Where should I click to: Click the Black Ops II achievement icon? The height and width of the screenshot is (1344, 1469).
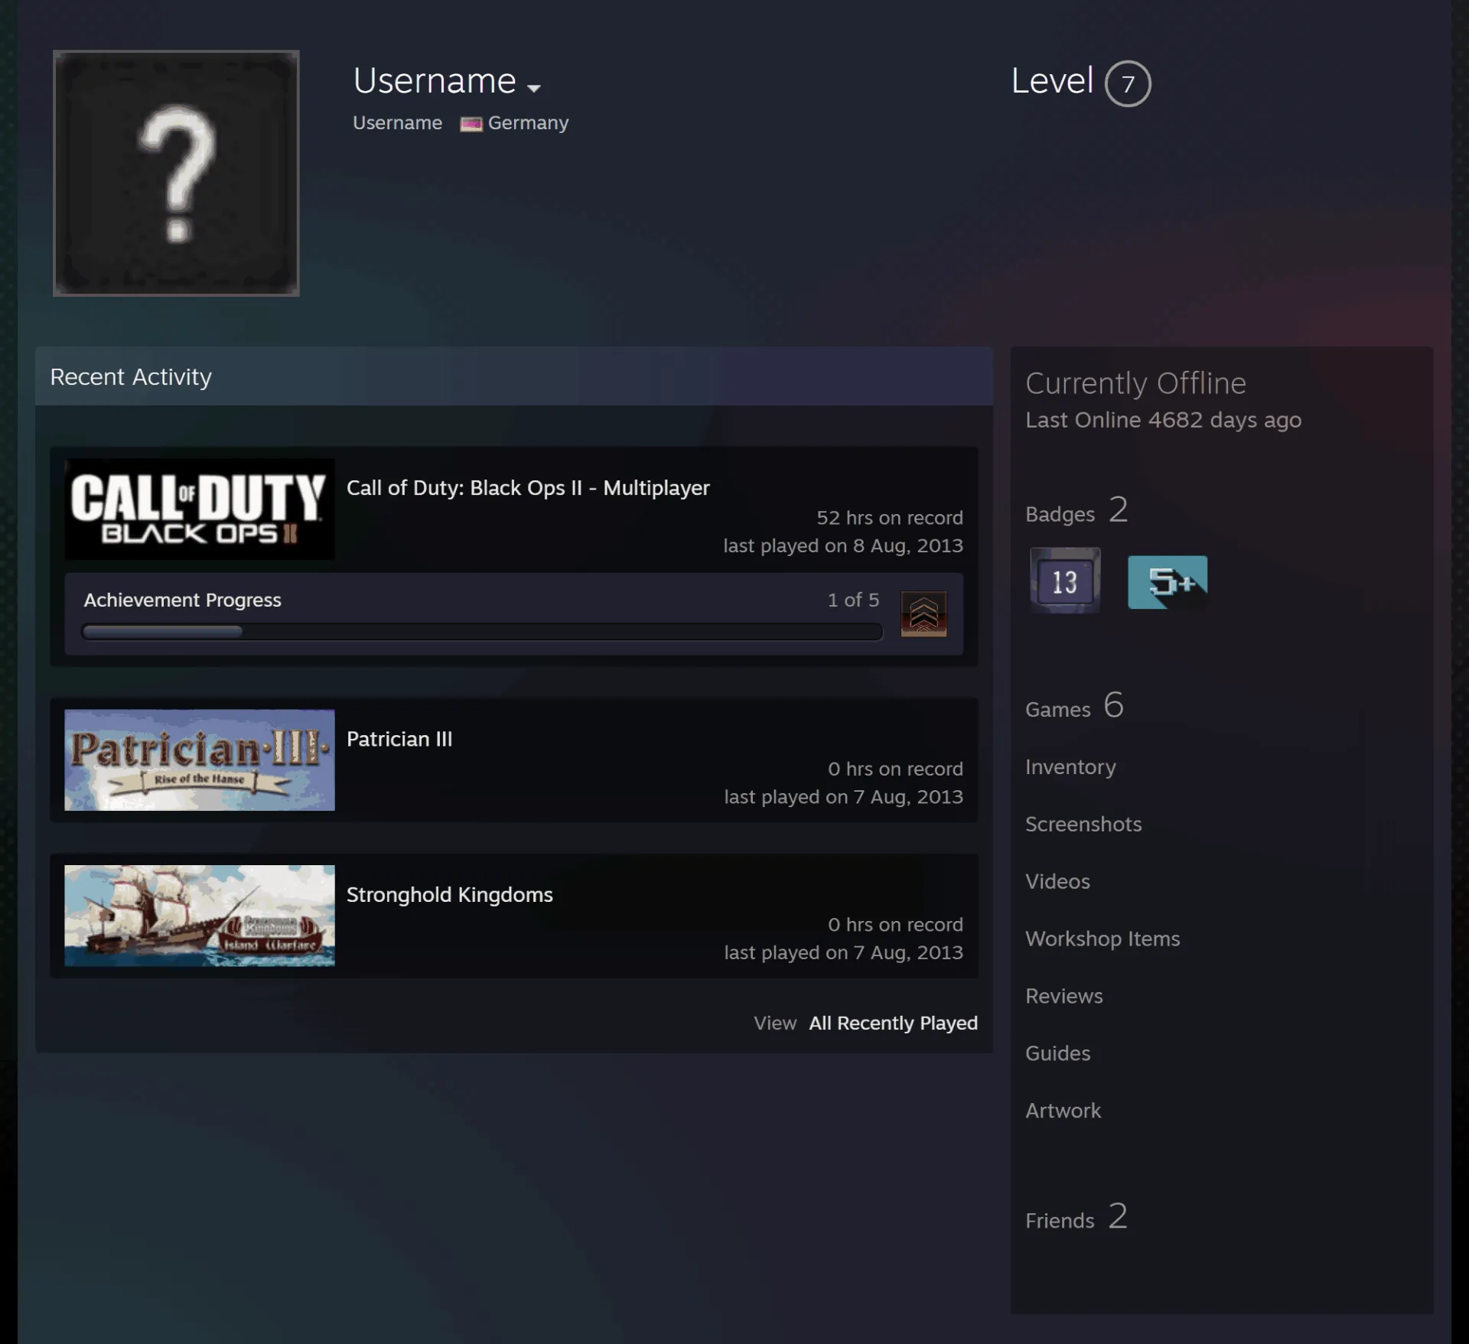coord(923,613)
